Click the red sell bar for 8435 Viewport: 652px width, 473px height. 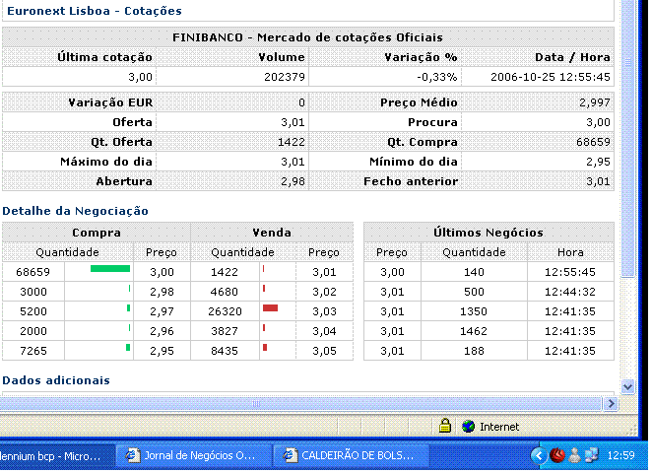point(265,348)
